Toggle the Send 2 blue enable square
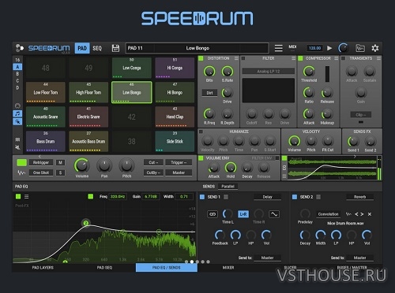 coord(295,197)
